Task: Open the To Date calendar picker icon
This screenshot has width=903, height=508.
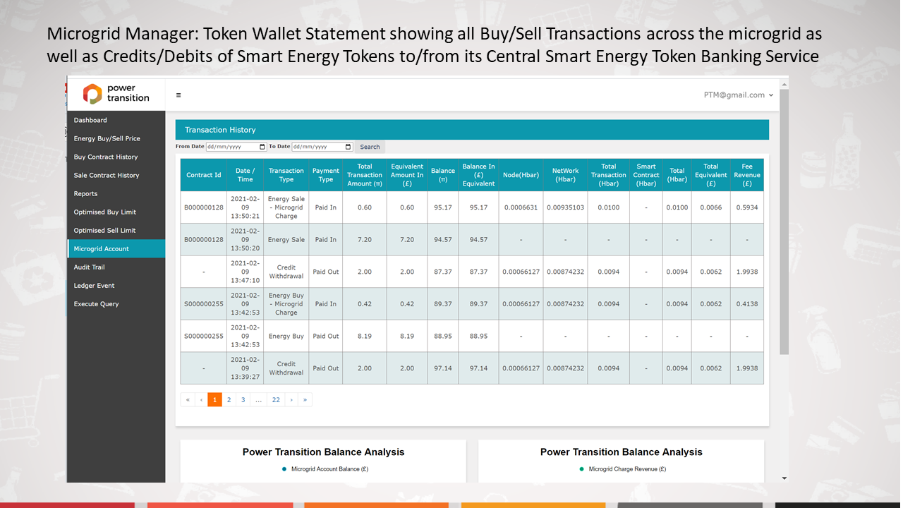Action: click(348, 147)
